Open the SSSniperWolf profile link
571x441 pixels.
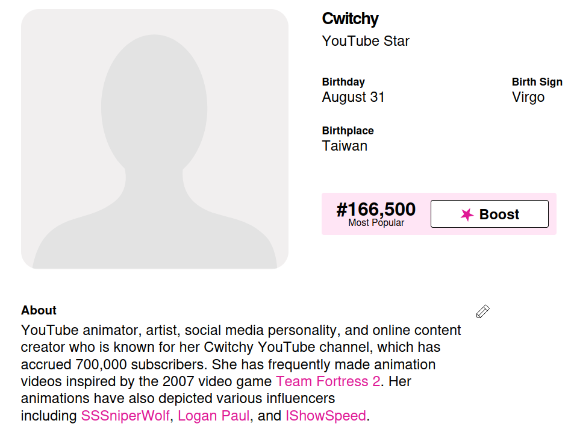[125, 416]
